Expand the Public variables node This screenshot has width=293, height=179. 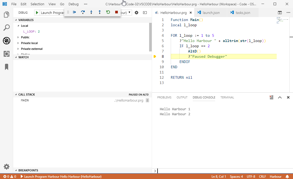pyautogui.click(x=25, y=37)
